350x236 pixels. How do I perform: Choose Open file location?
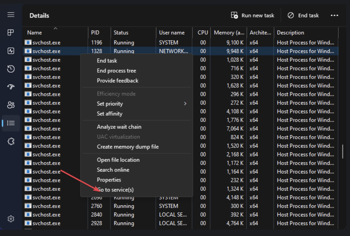coord(118,160)
